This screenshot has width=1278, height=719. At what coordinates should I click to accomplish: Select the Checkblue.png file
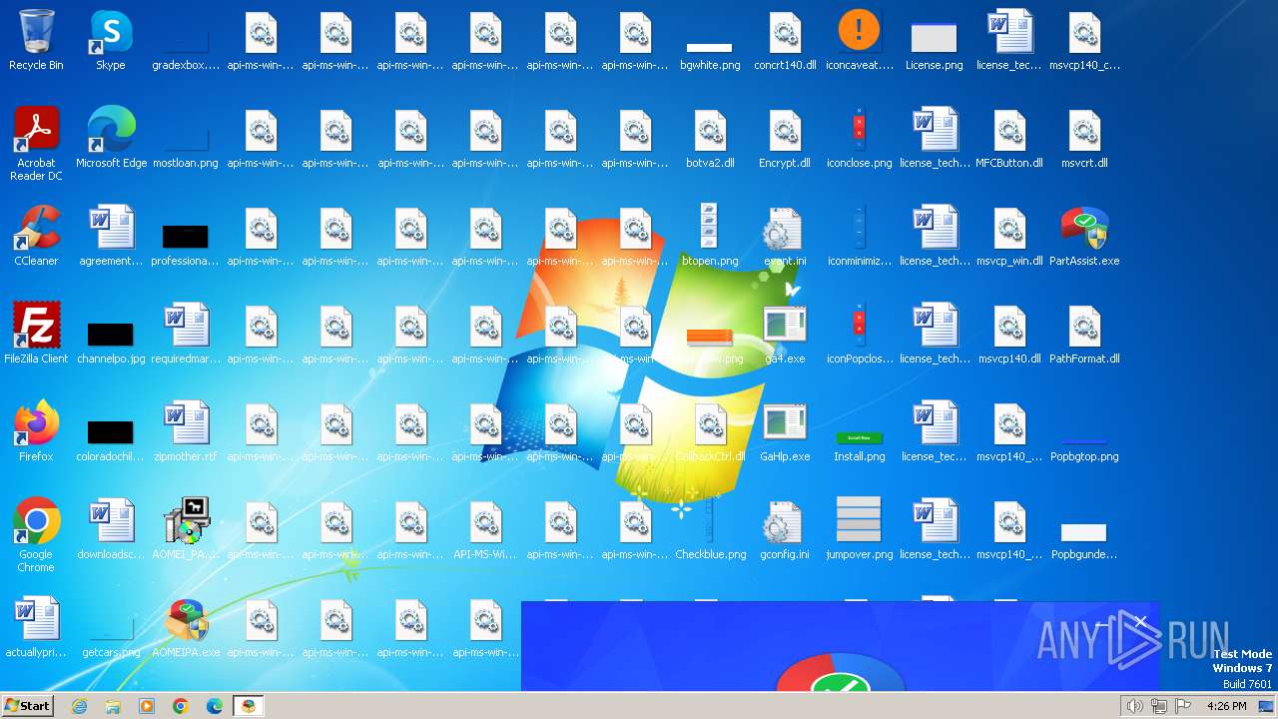coord(710,529)
